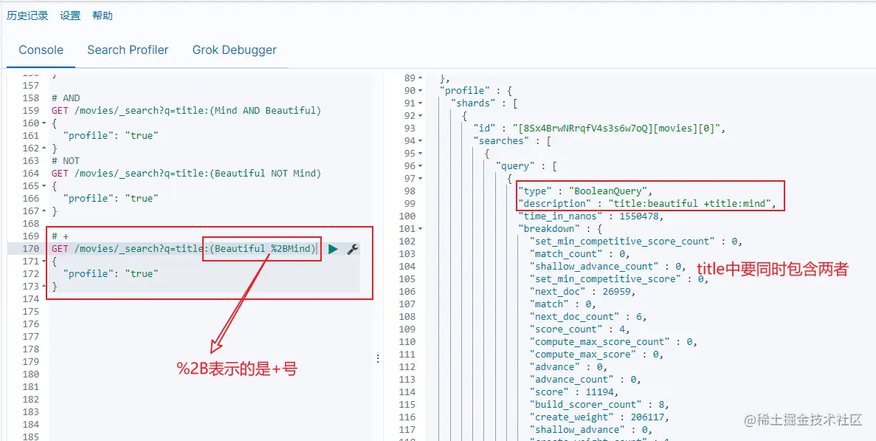The height and width of the screenshot is (441, 876).
Task: Click the "# +" comment on line 169
Action: [60, 236]
